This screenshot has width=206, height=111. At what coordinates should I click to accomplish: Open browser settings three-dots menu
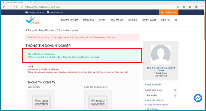tap(202, 7)
